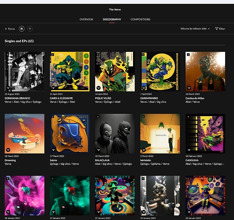Select the Discography tab
Viewport: 234px width, 220px height.
[112, 19]
